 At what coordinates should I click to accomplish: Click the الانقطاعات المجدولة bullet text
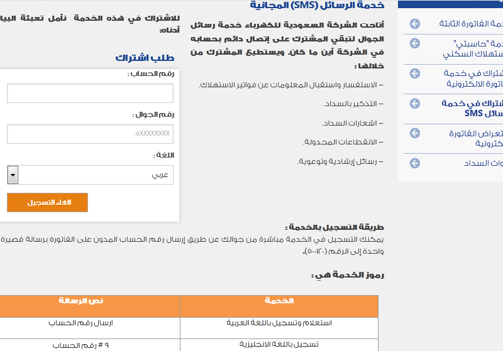pos(343,142)
